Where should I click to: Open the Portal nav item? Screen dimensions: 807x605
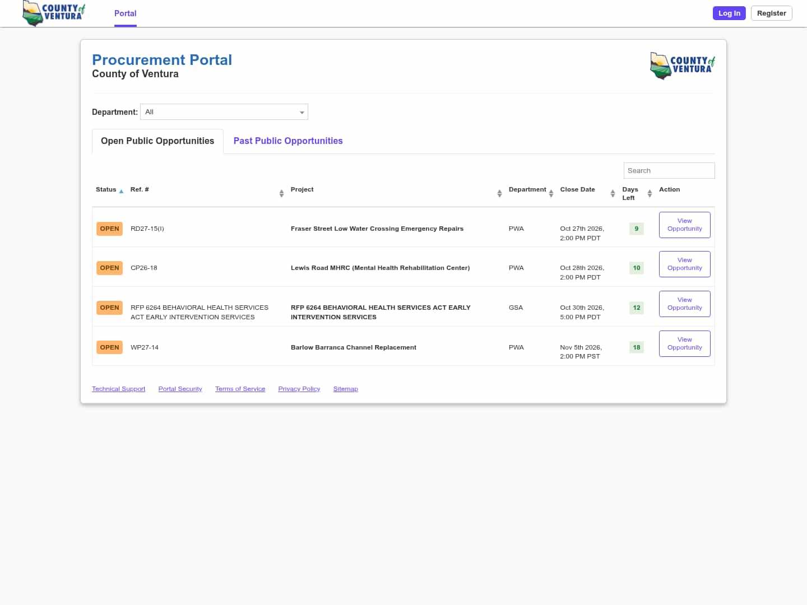[126, 13]
